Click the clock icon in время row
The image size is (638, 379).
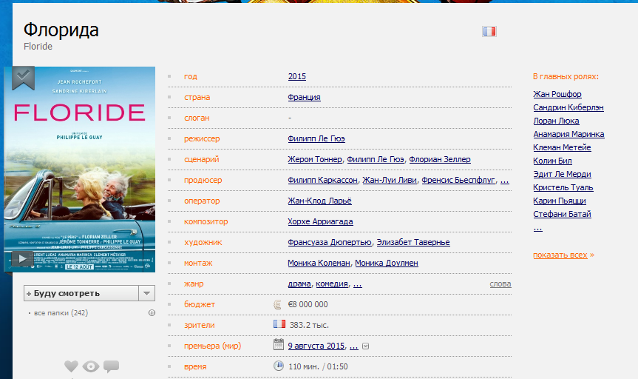tap(278, 366)
